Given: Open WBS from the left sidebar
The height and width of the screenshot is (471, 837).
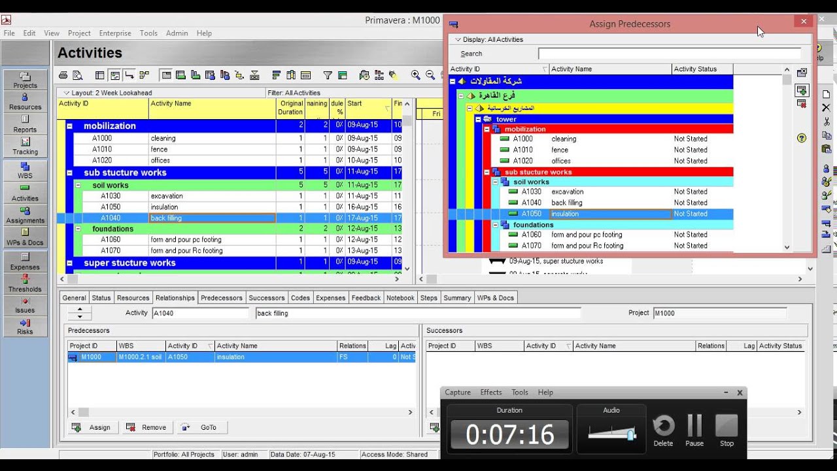Looking at the screenshot, I should [25, 171].
